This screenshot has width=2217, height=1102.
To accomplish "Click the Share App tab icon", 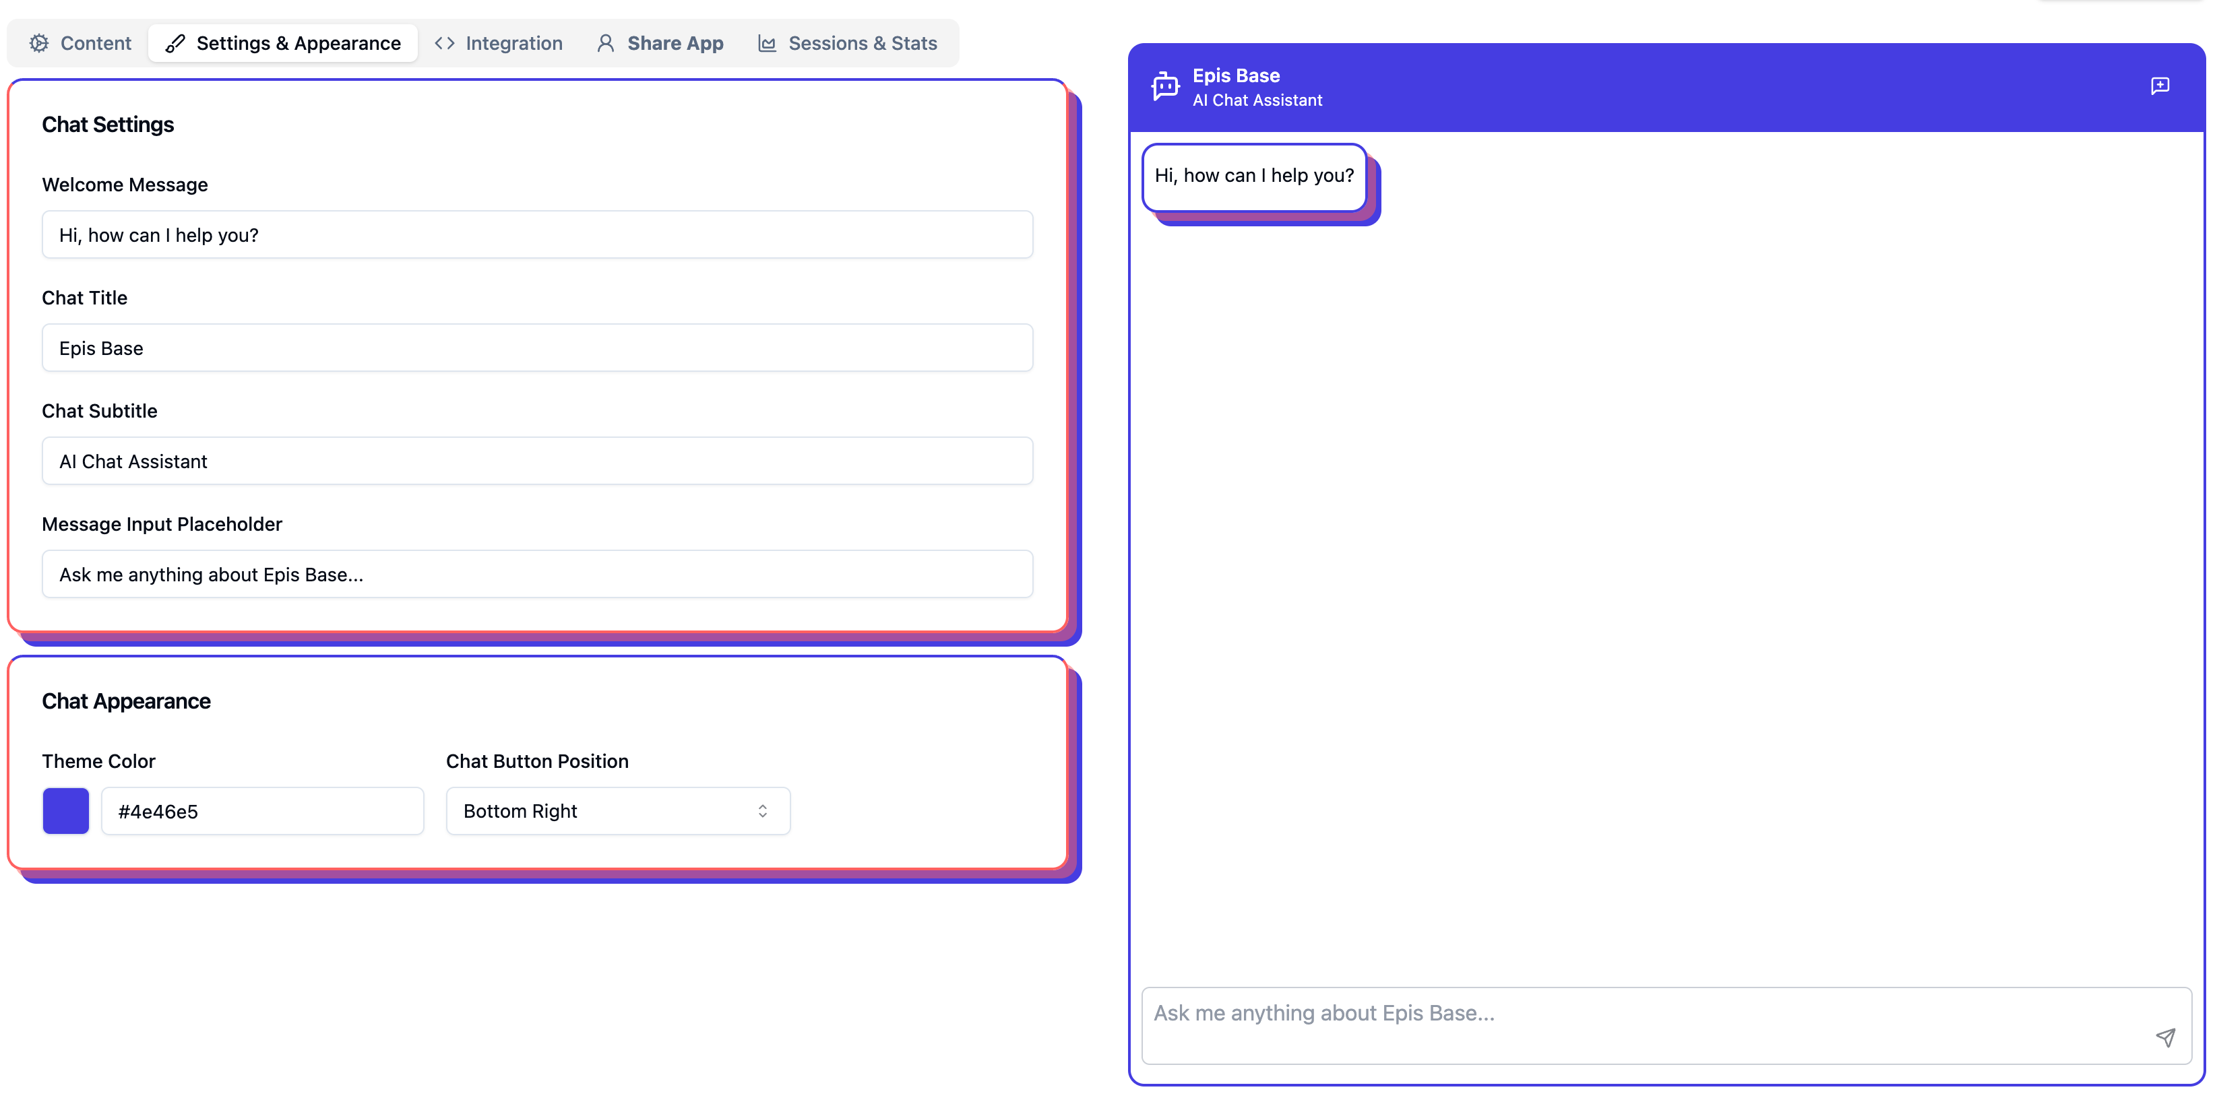I will [608, 42].
